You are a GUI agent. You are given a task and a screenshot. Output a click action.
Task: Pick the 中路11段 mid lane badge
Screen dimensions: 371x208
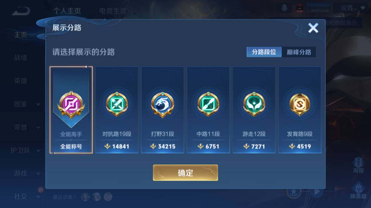[x=208, y=104]
